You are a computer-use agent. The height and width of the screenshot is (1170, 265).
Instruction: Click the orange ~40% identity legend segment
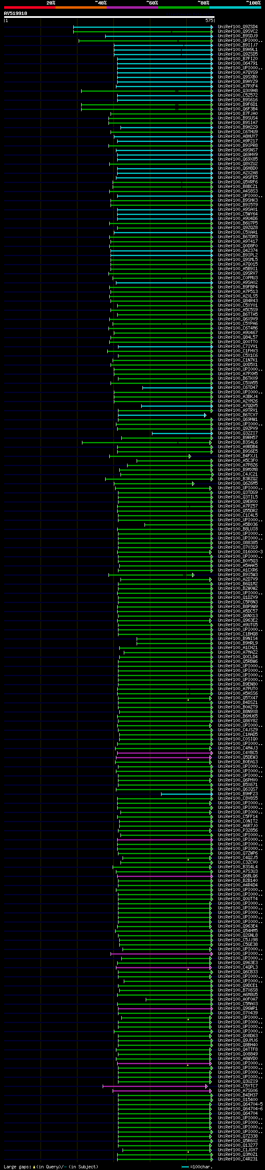coord(81,7)
